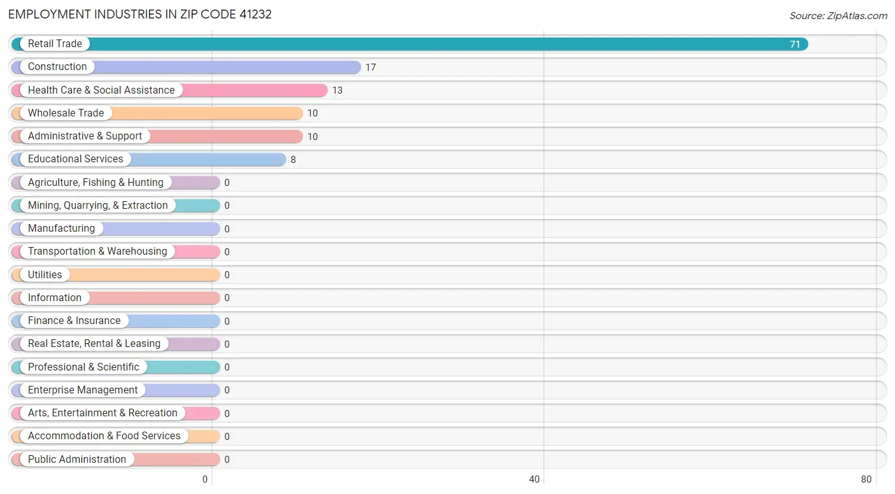Viewport: 895px width, 494px height.
Task: Click the Construction value 17
Action: point(370,67)
